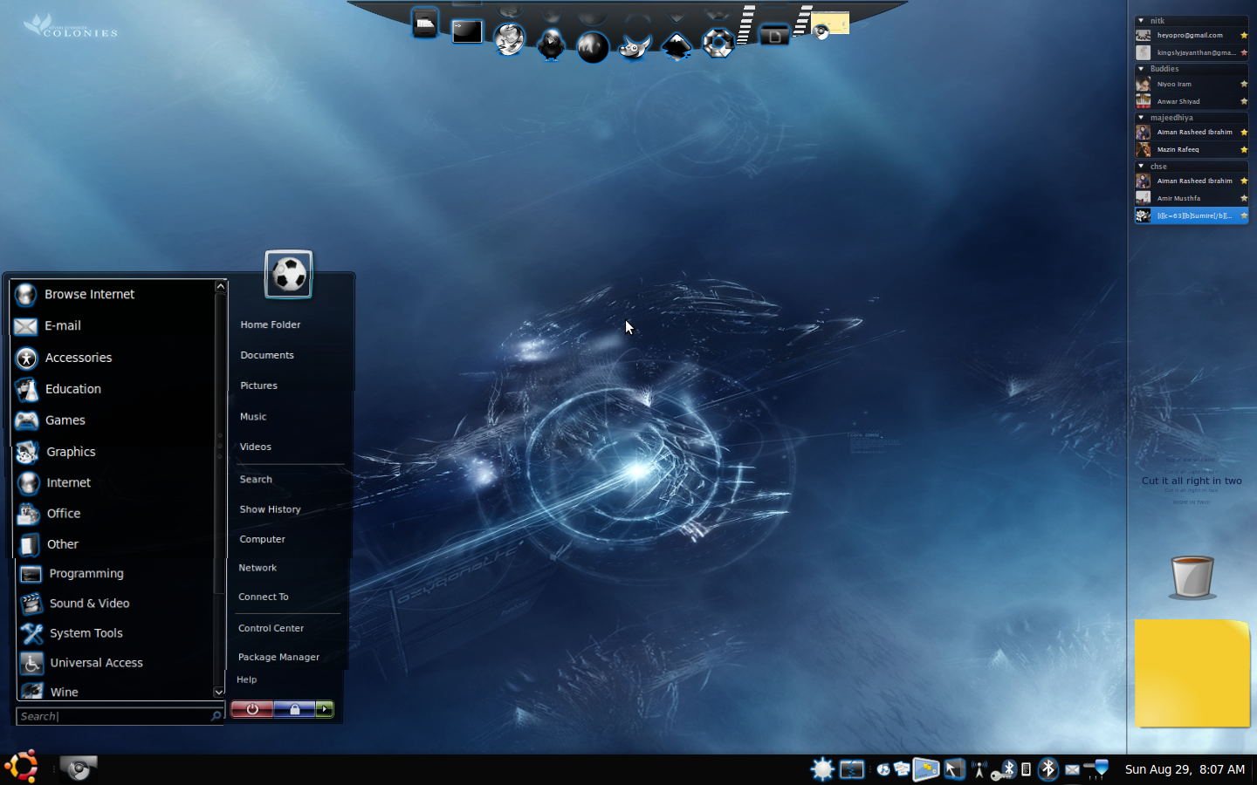The width and height of the screenshot is (1257, 785).
Task: Open Control Center
Action: click(271, 628)
